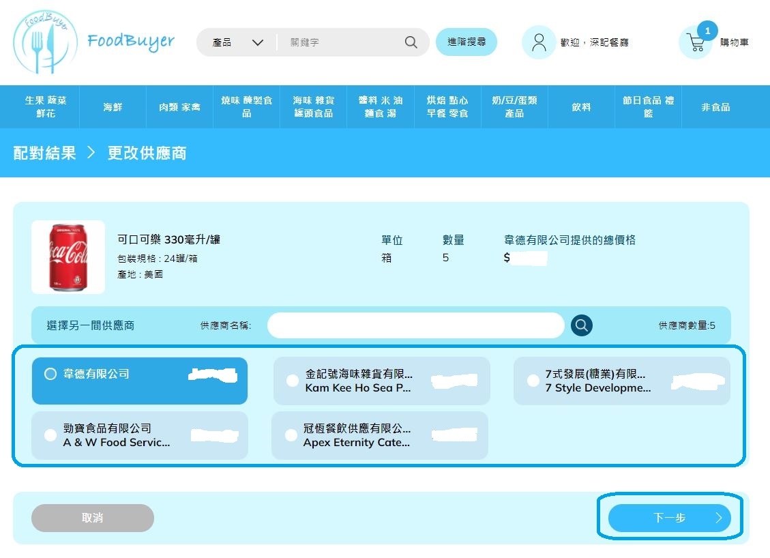The height and width of the screenshot is (558, 770).
Task: Select the 韋德有限公司 supplier radio
Action: [x=50, y=374]
